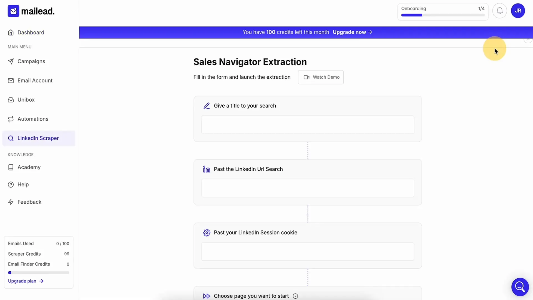This screenshot has width=533, height=300.
Task: Open the Dashboard home icon
Action: 11,32
